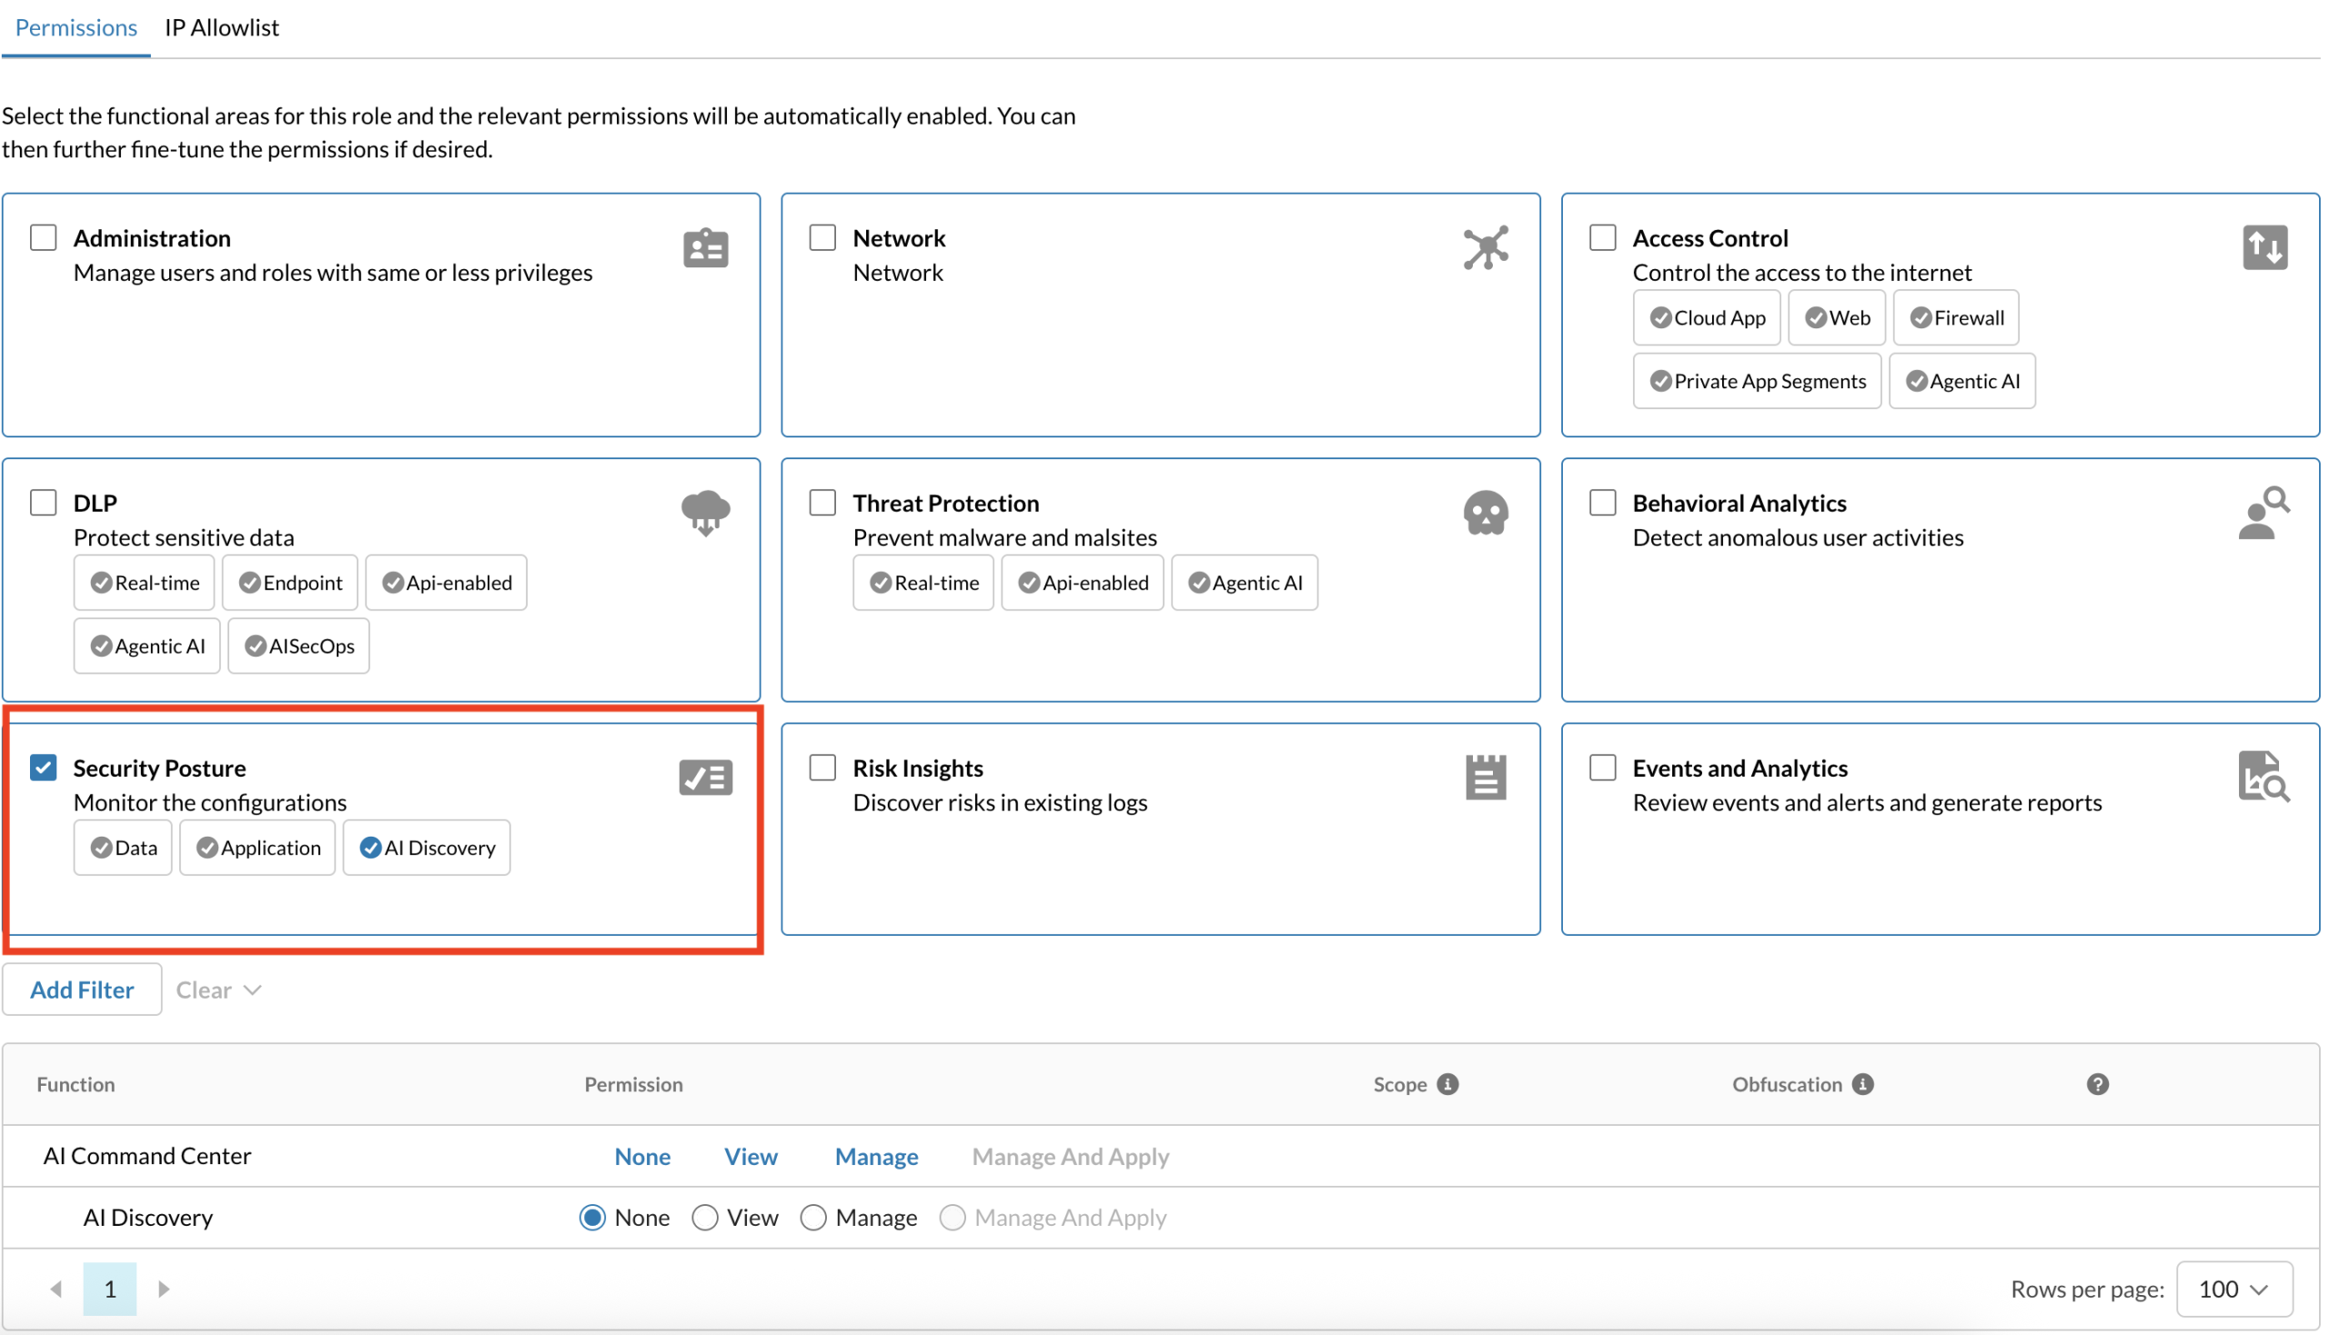Switch to the Permissions tab
The width and height of the screenshot is (2329, 1335).
pyautogui.click(x=76, y=27)
